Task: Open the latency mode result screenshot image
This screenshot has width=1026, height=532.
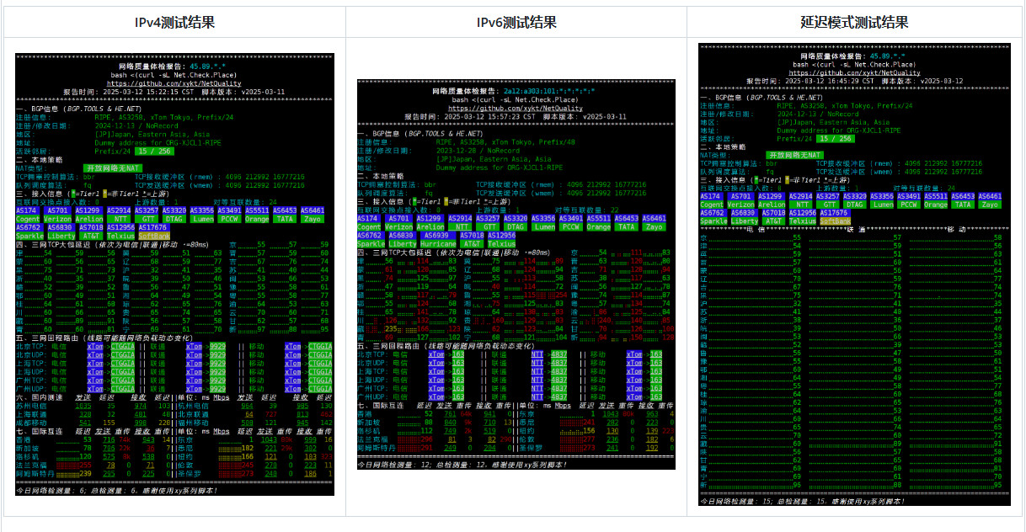Action: (854, 274)
